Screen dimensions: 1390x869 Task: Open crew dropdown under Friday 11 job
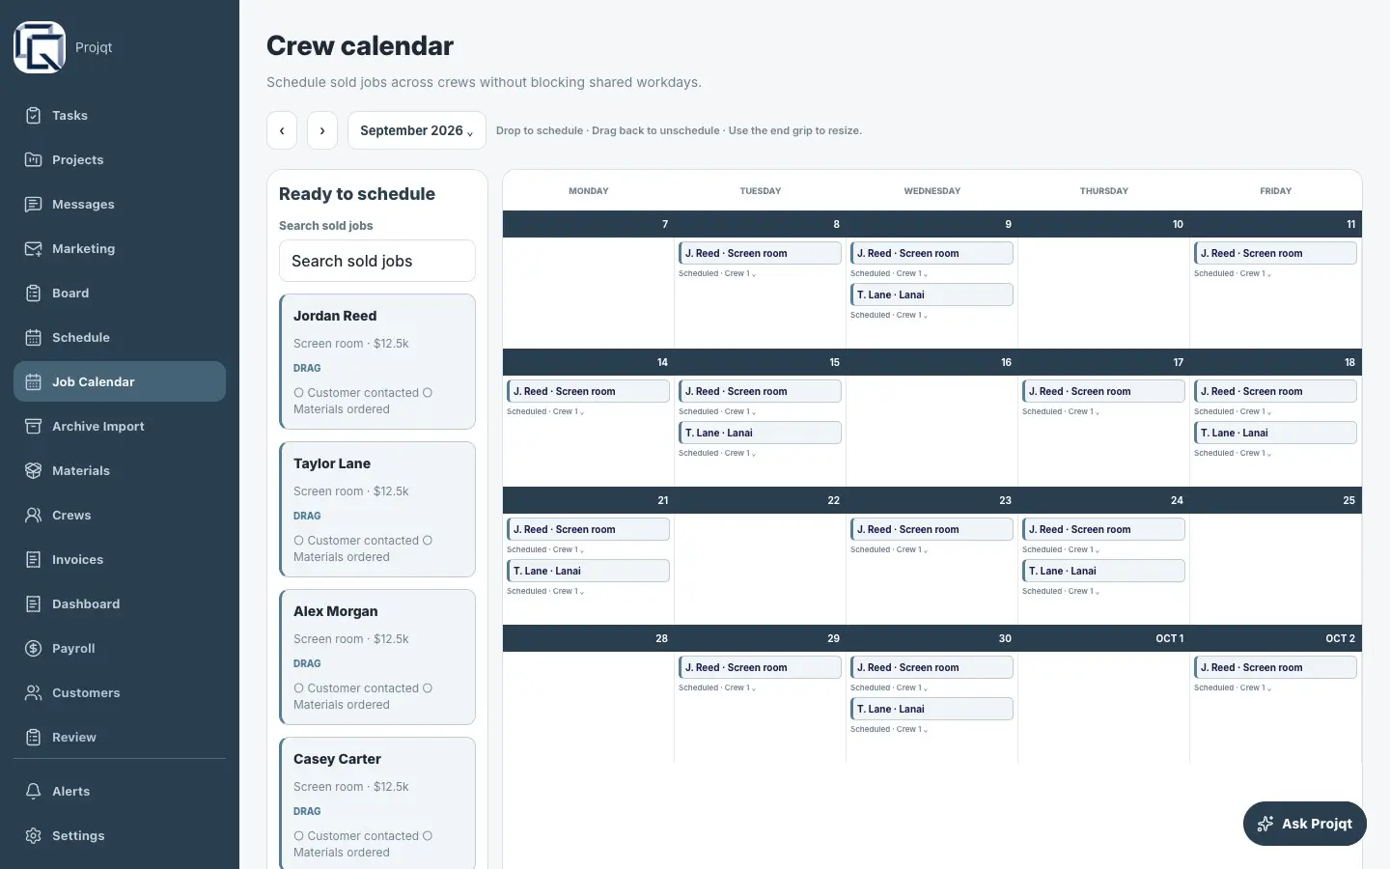pos(1233,273)
